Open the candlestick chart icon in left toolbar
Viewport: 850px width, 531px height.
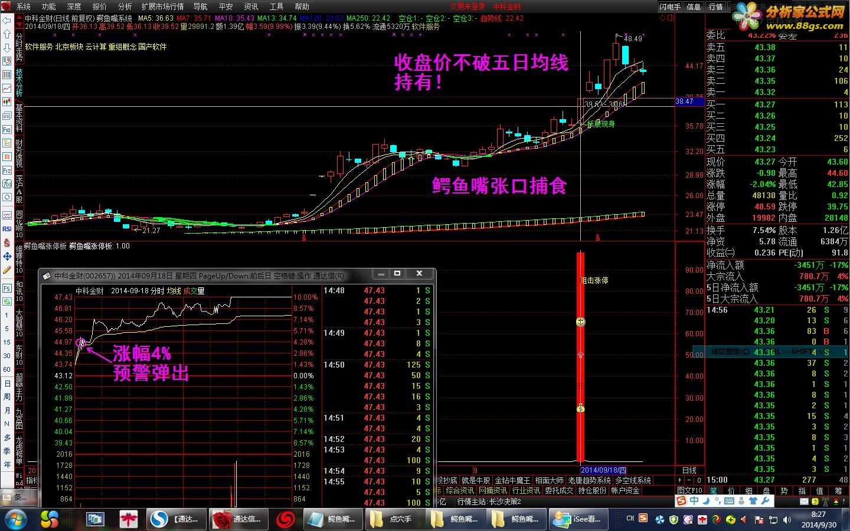pyautogui.click(x=7, y=101)
